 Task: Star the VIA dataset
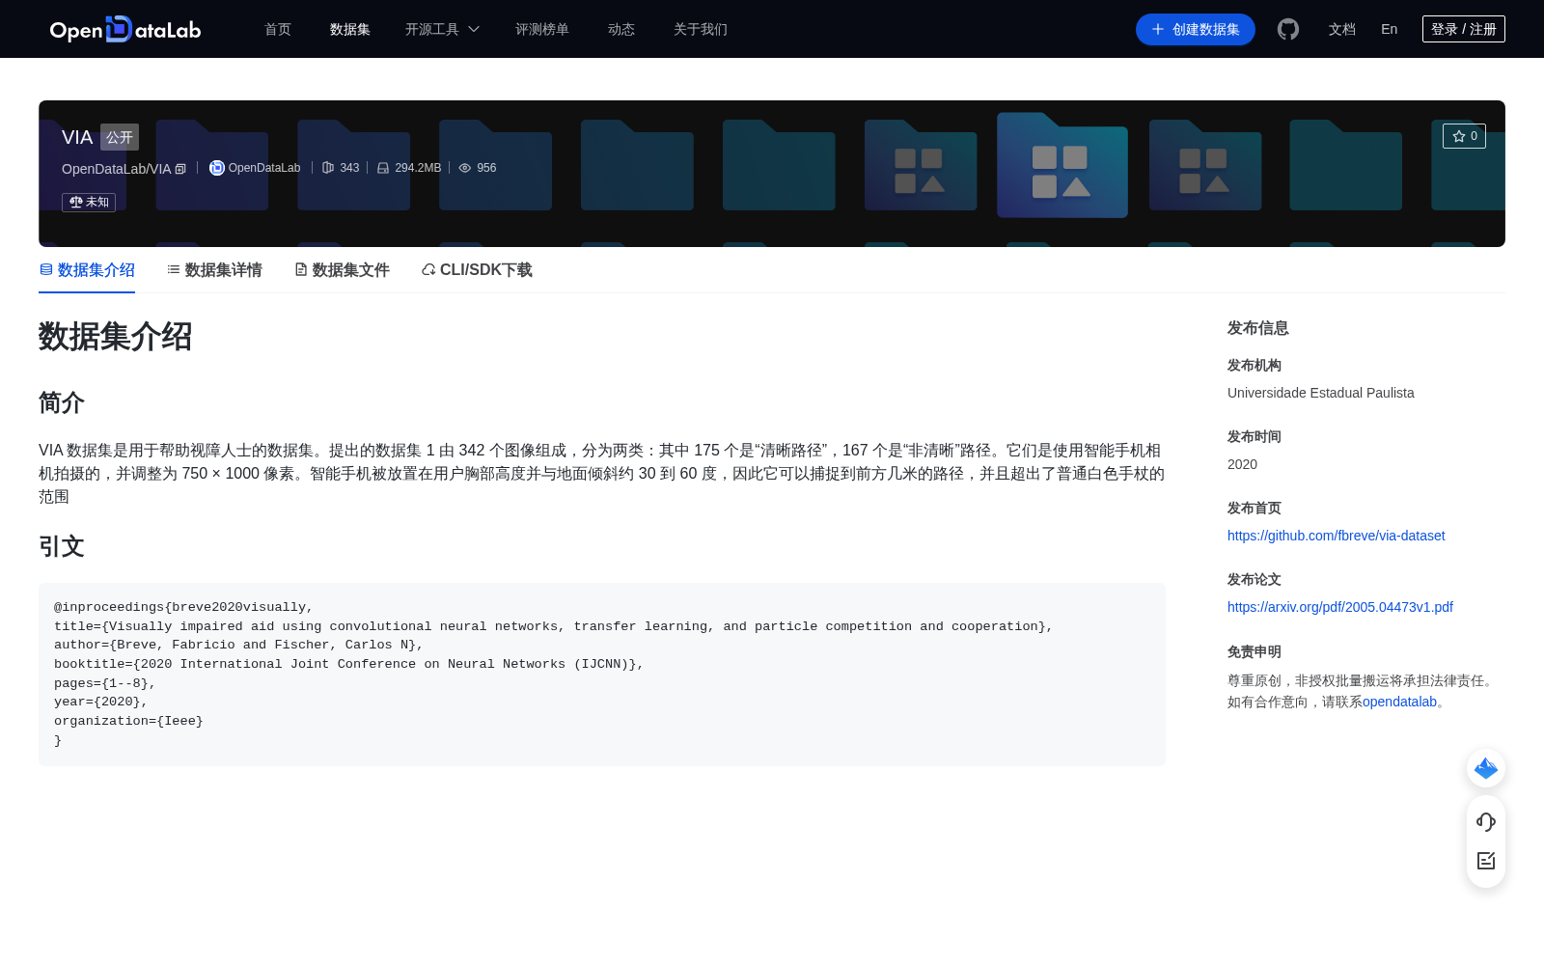tap(1464, 136)
